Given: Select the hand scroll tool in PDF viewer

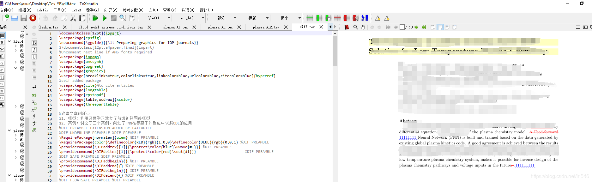Looking at the screenshot, I should click(363, 27).
